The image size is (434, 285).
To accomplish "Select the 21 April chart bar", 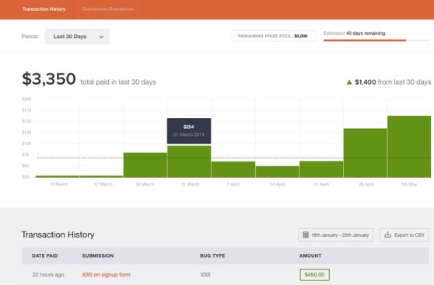I will (x=321, y=169).
